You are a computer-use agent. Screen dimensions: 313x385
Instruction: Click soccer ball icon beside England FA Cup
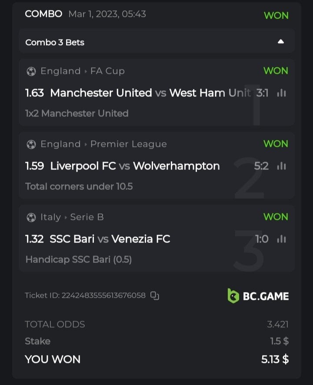(31, 71)
